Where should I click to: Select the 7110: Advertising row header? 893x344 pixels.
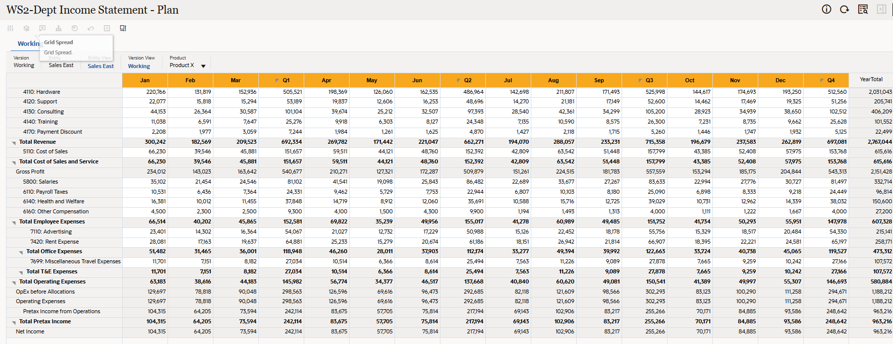(x=64, y=232)
